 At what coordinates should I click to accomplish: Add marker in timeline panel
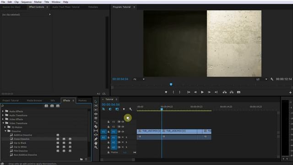124,109
